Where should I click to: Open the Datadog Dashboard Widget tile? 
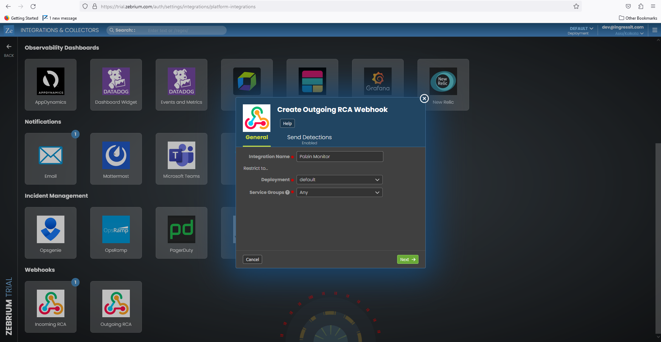click(116, 85)
